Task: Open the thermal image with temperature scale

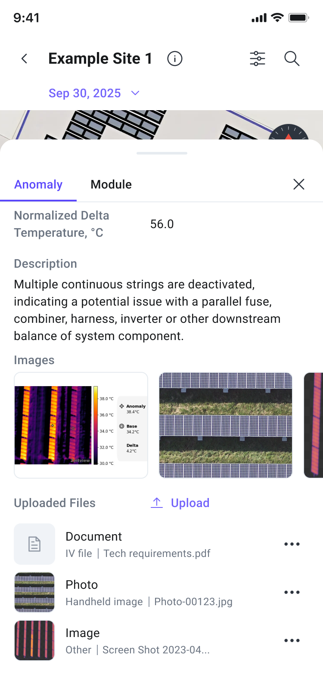Action: tap(81, 425)
